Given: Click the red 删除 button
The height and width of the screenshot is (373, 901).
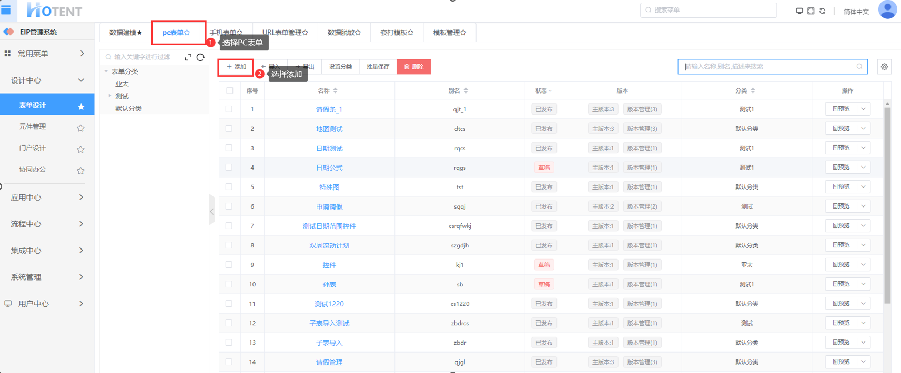Looking at the screenshot, I should tap(413, 67).
